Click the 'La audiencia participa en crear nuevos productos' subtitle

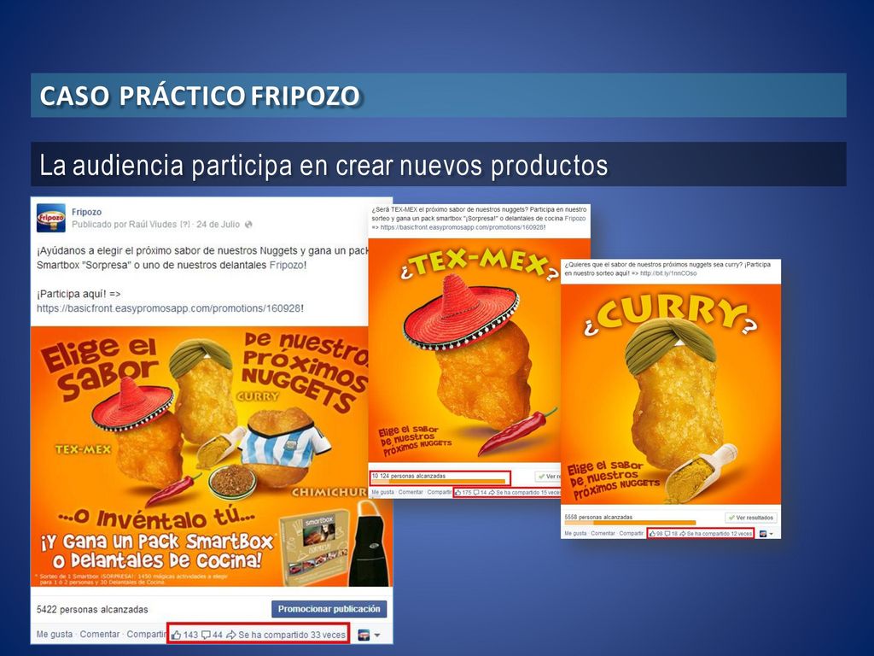click(323, 165)
